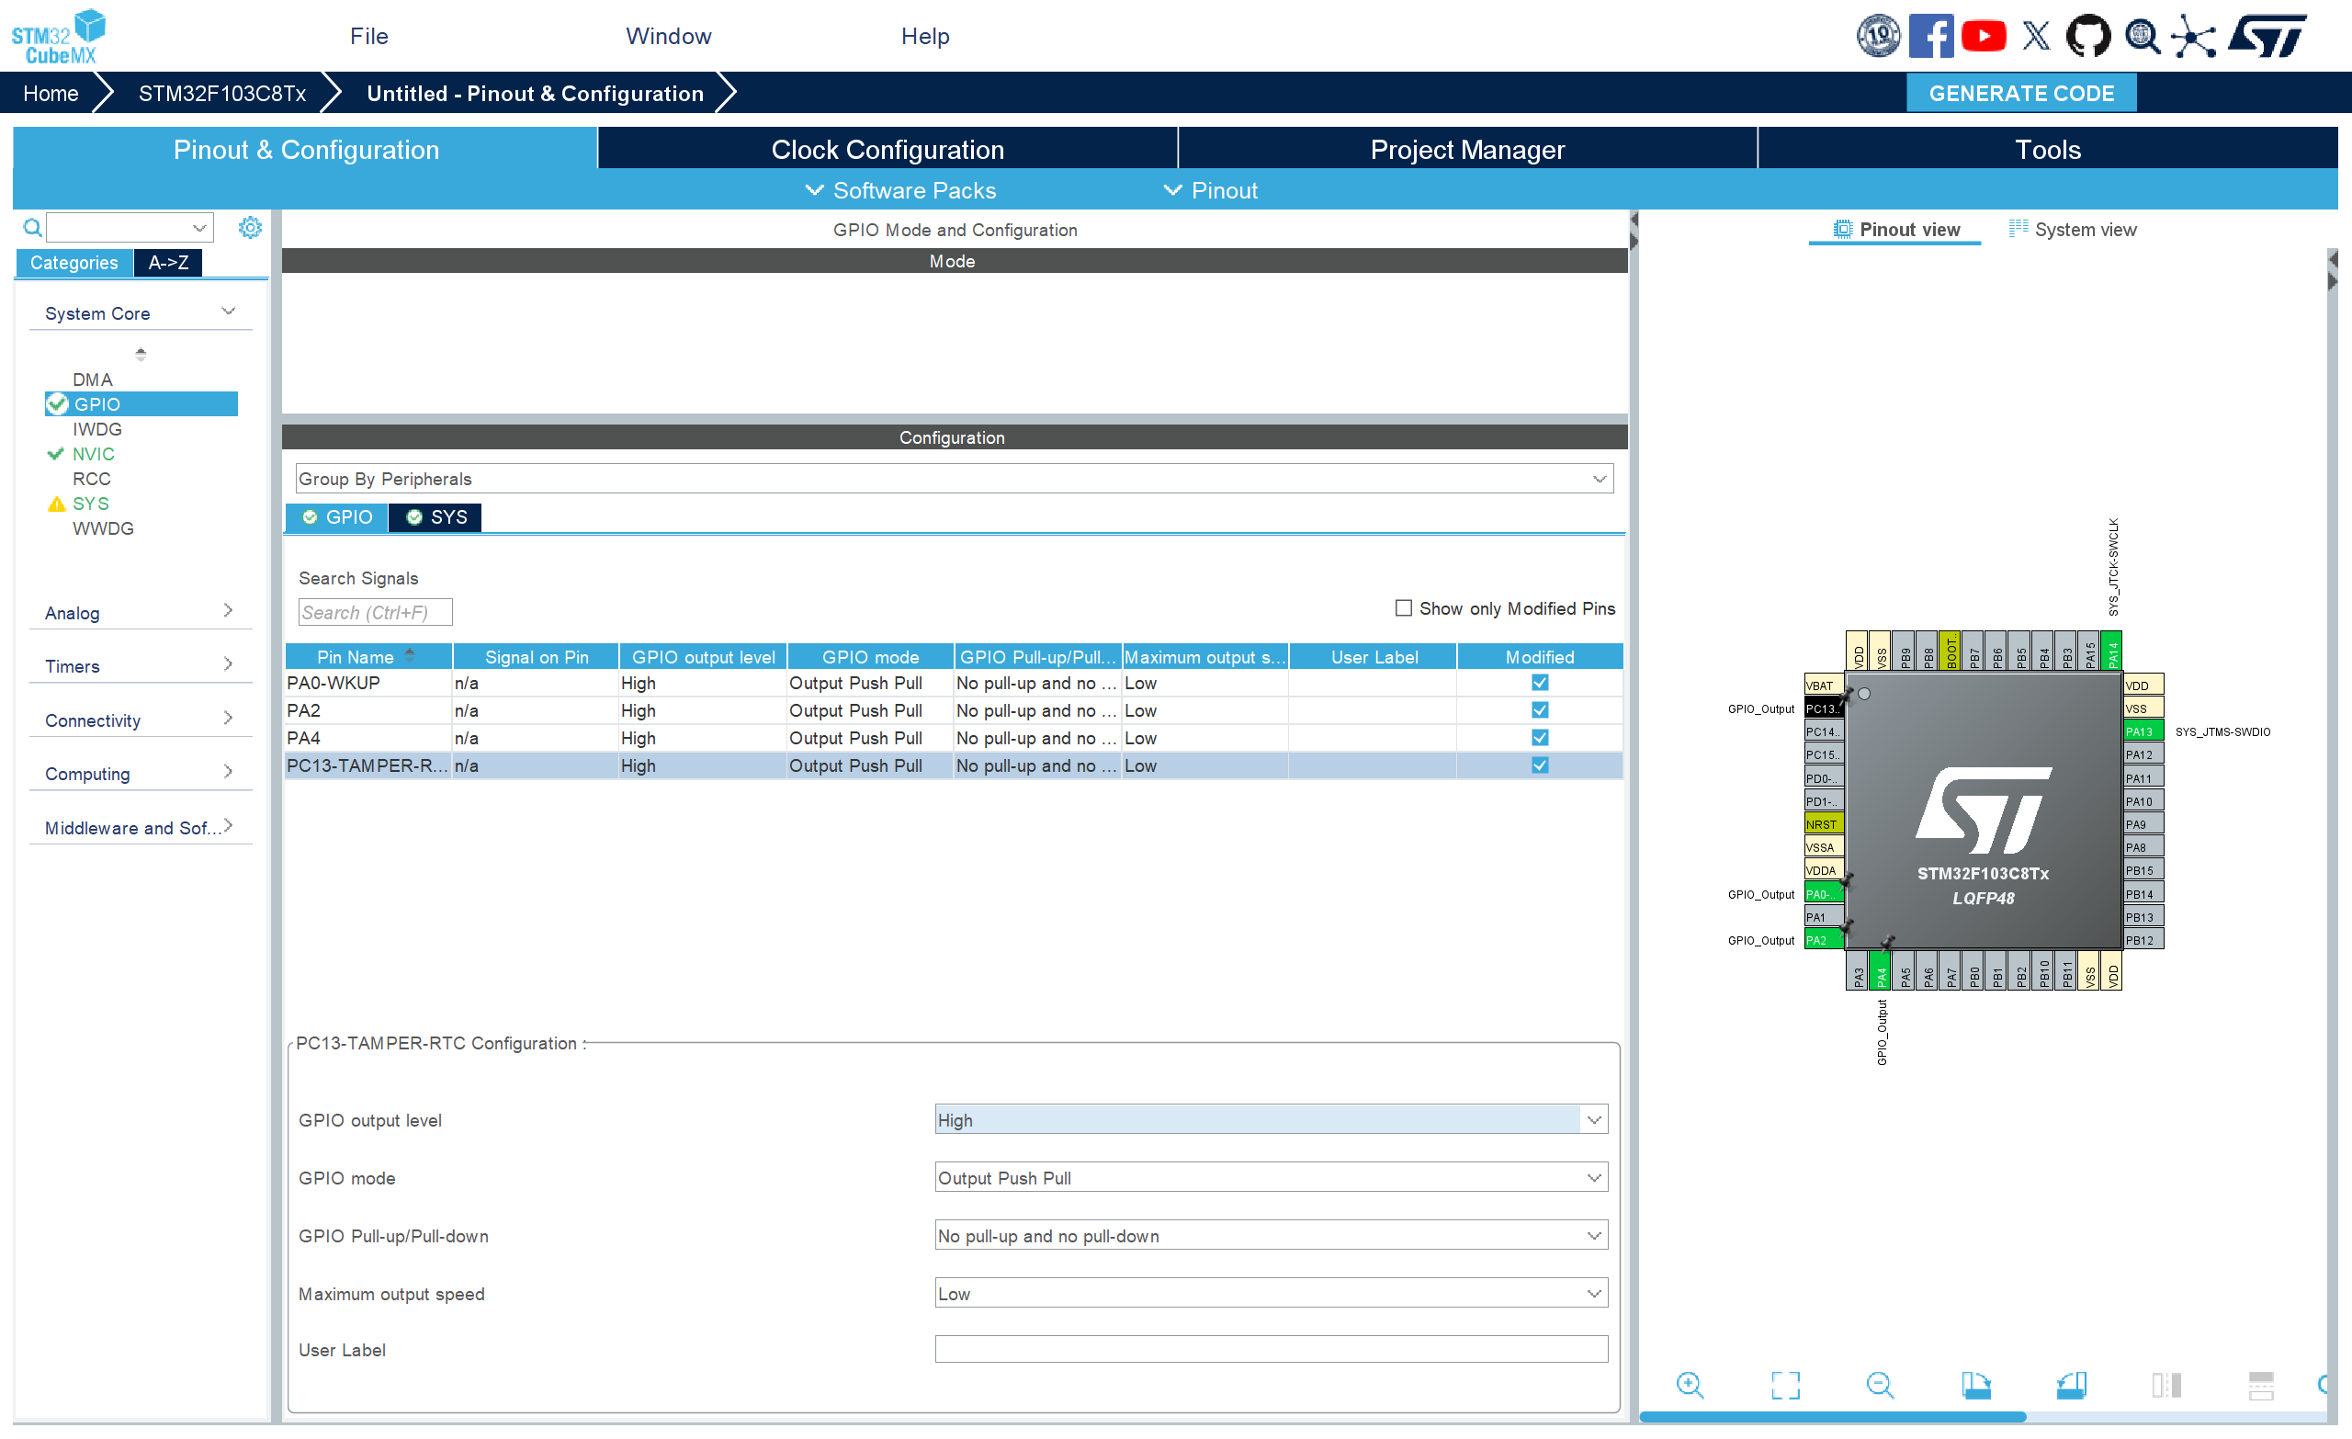Screen dimensions: 2352x1439
Task: Select the NRST pin on the chip
Action: point(1822,824)
